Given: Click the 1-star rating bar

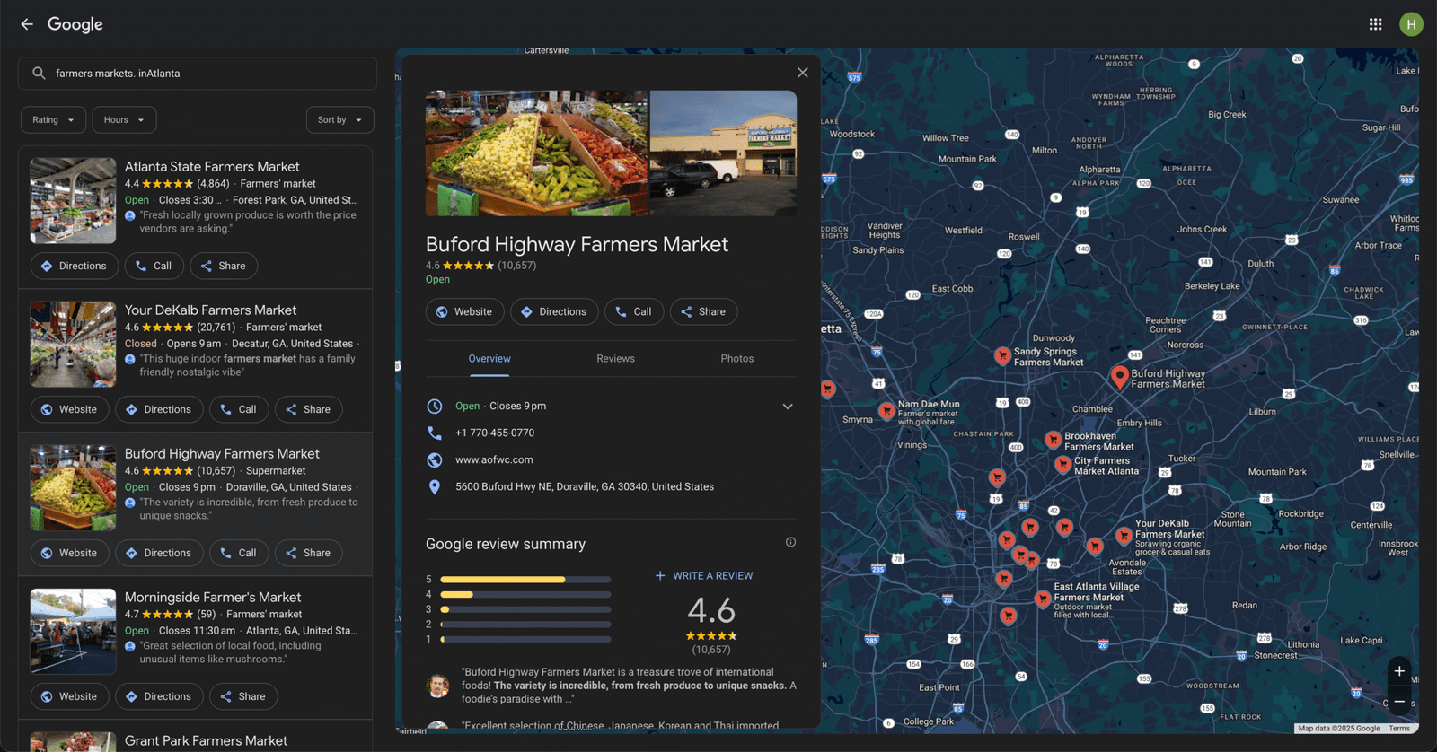Looking at the screenshot, I should (x=525, y=640).
